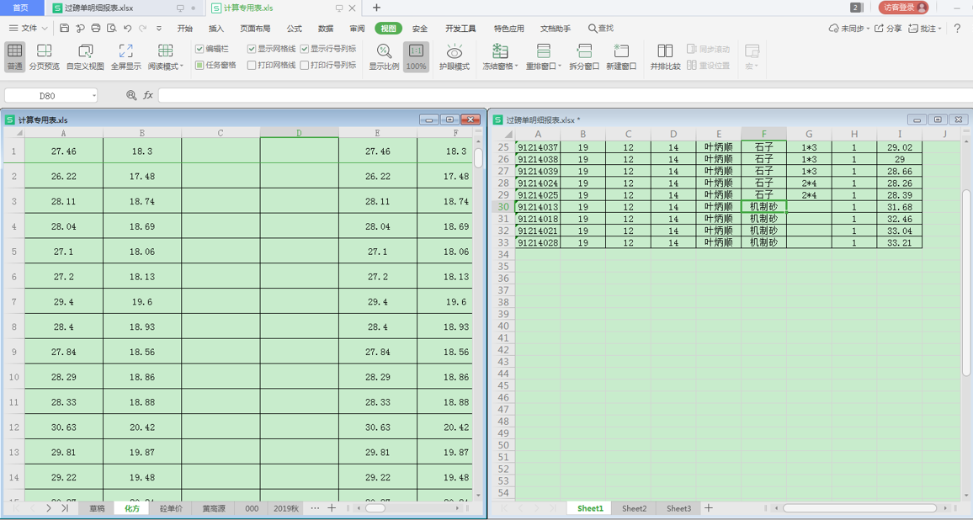Open the 文档助手 tab

tap(556, 28)
